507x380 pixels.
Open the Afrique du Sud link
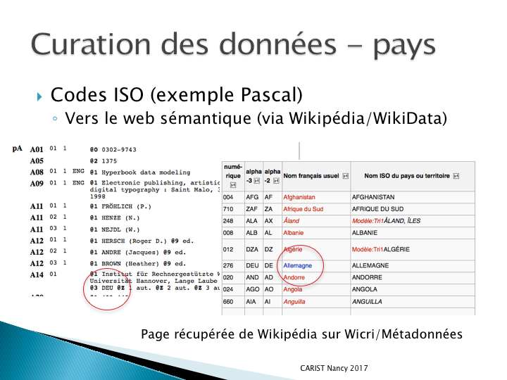pyautogui.click(x=303, y=209)
